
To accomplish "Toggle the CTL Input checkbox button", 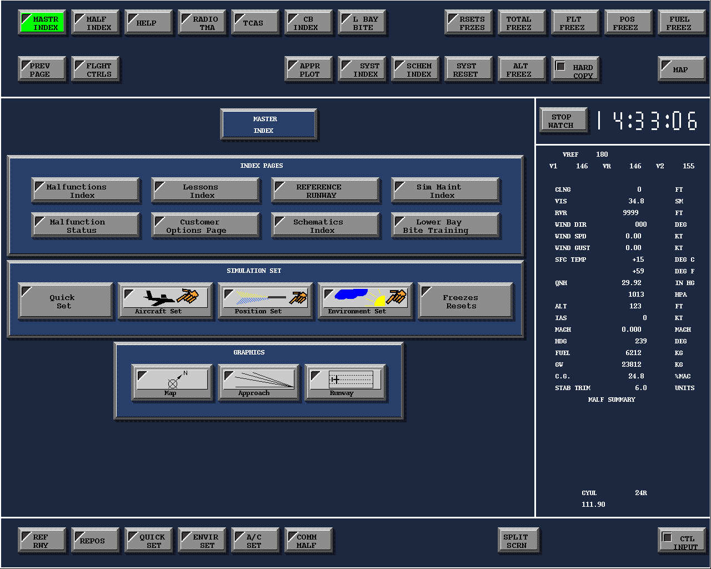I will [x=682, y=541].
